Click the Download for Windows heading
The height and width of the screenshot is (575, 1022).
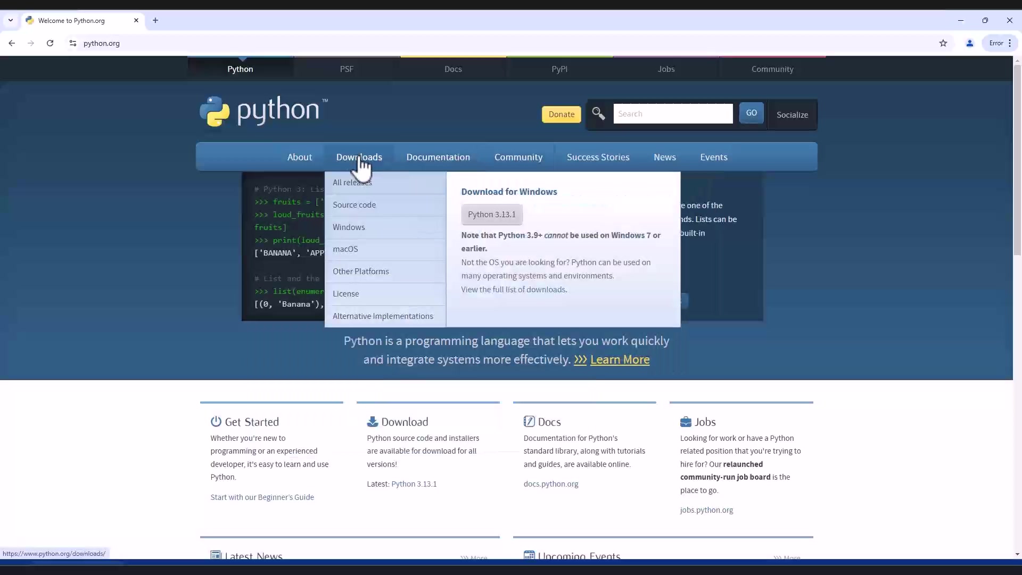[509, 192]
